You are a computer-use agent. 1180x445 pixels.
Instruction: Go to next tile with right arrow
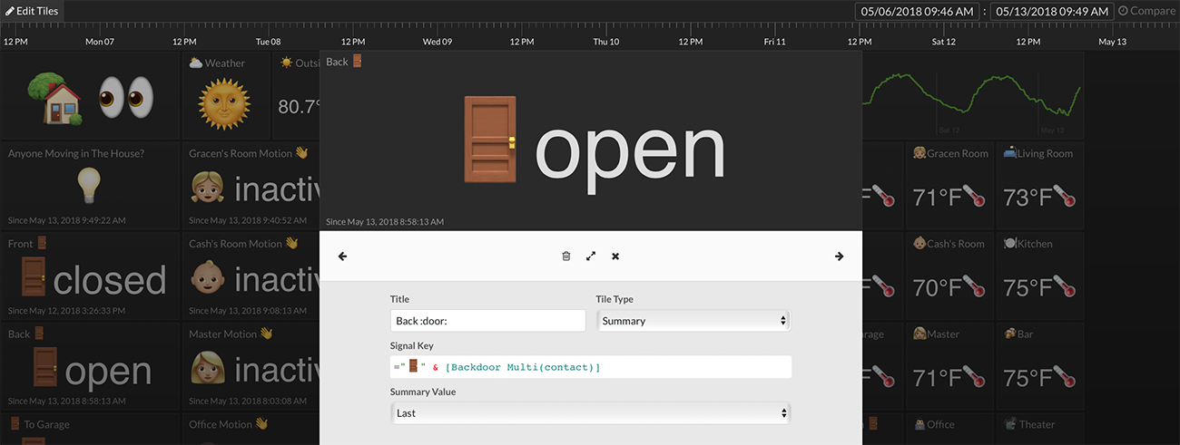839,256
